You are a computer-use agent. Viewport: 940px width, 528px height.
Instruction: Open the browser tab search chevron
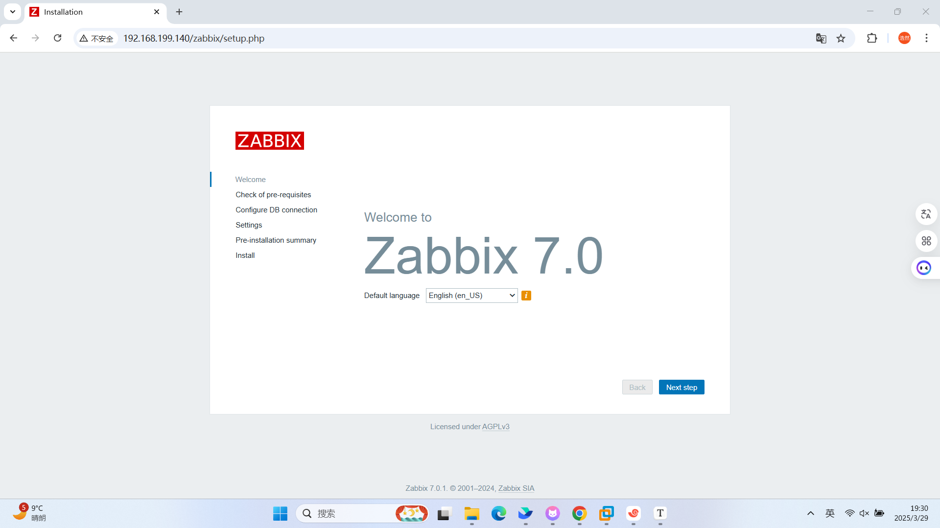(x=12, y=11)
